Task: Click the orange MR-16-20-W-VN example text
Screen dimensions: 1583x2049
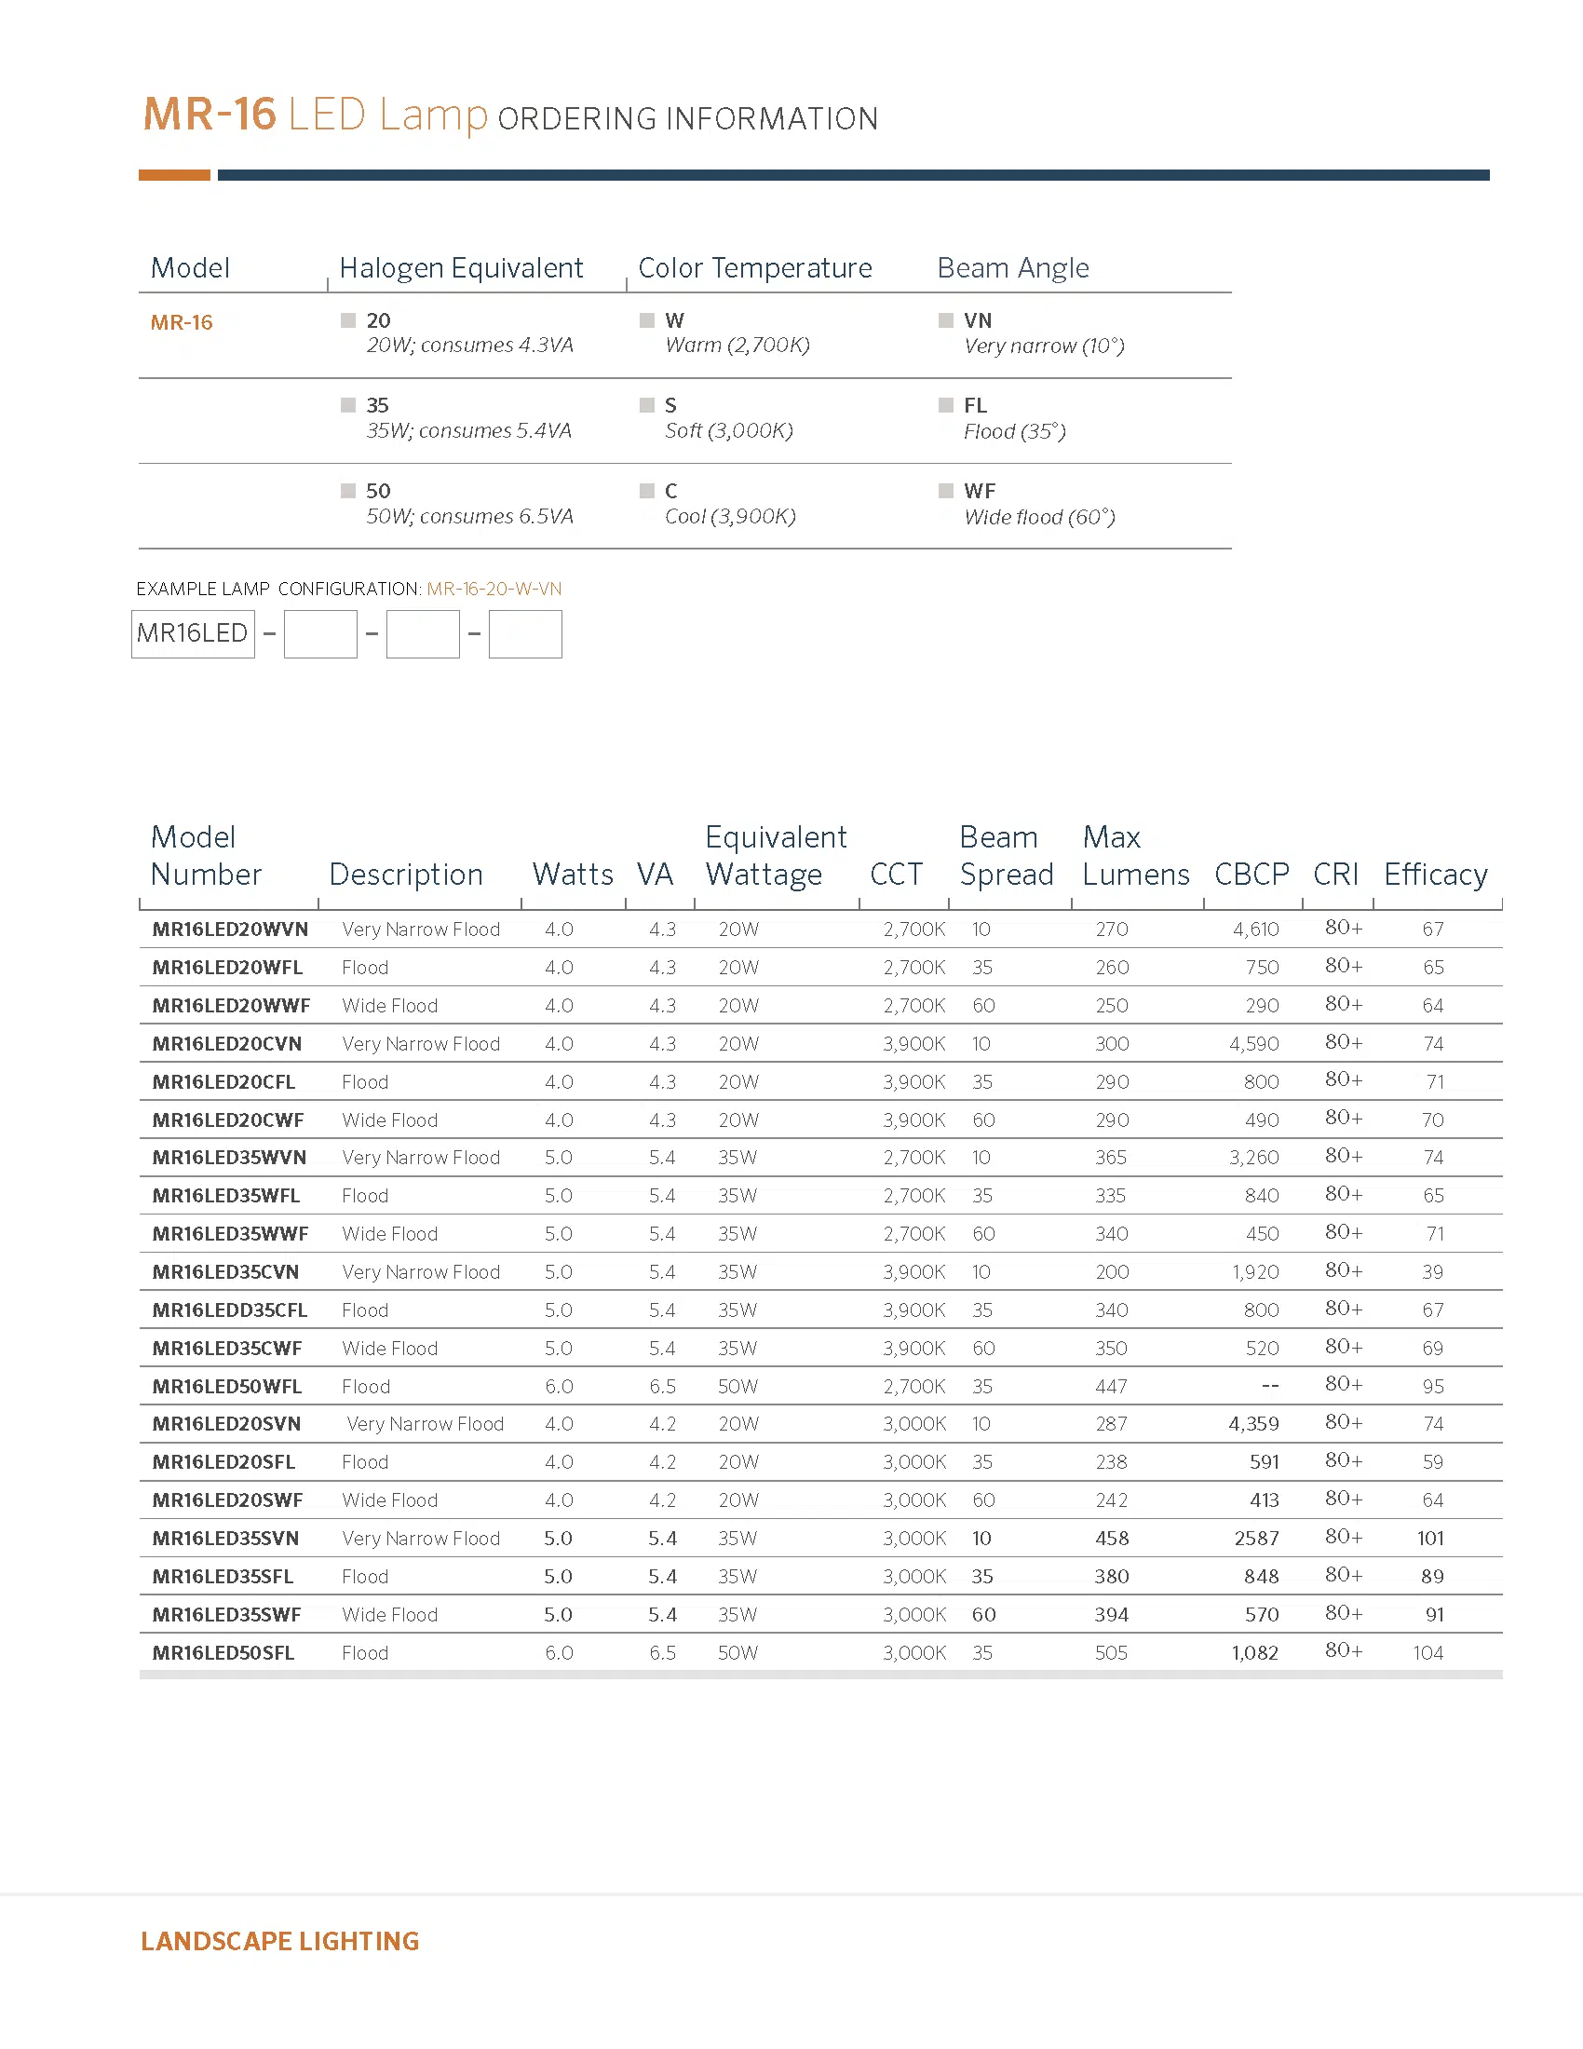Action: (494, 590)
